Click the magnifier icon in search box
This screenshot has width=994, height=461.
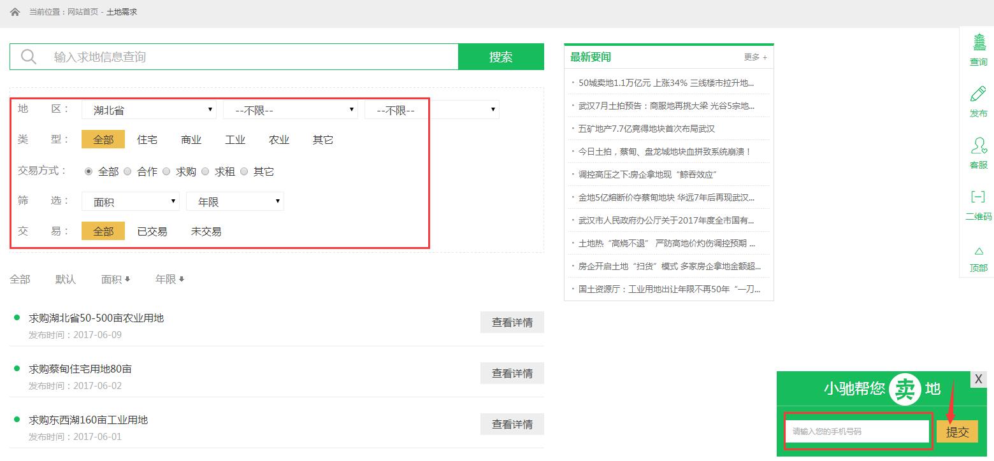(29, 57)
